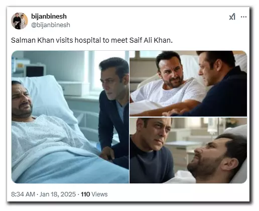Click the Jan 18, 2025 date
The image size is (259, 211).
(x=58, y=194)
